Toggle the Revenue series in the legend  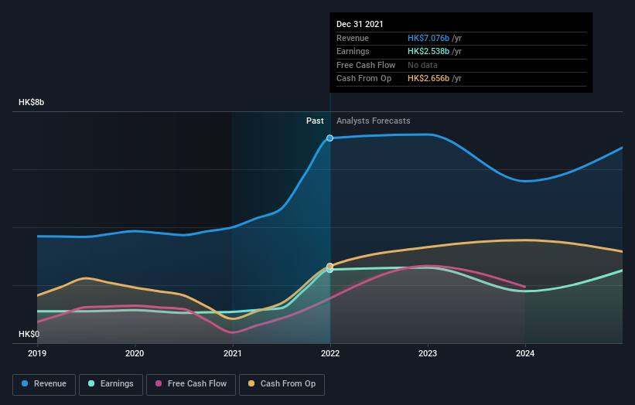[44, 384]
